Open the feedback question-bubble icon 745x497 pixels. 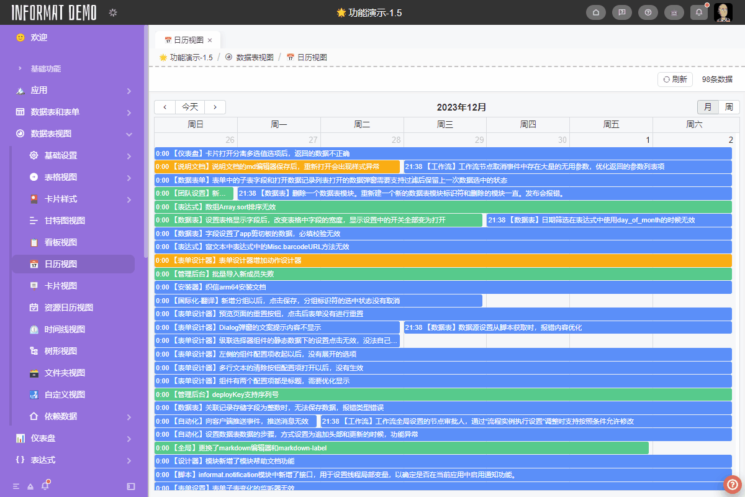click(x=622, y=12)
